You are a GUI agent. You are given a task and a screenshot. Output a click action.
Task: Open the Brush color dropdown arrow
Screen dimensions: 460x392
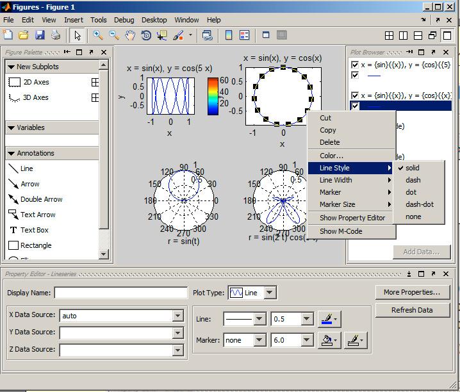coord(190,35)
